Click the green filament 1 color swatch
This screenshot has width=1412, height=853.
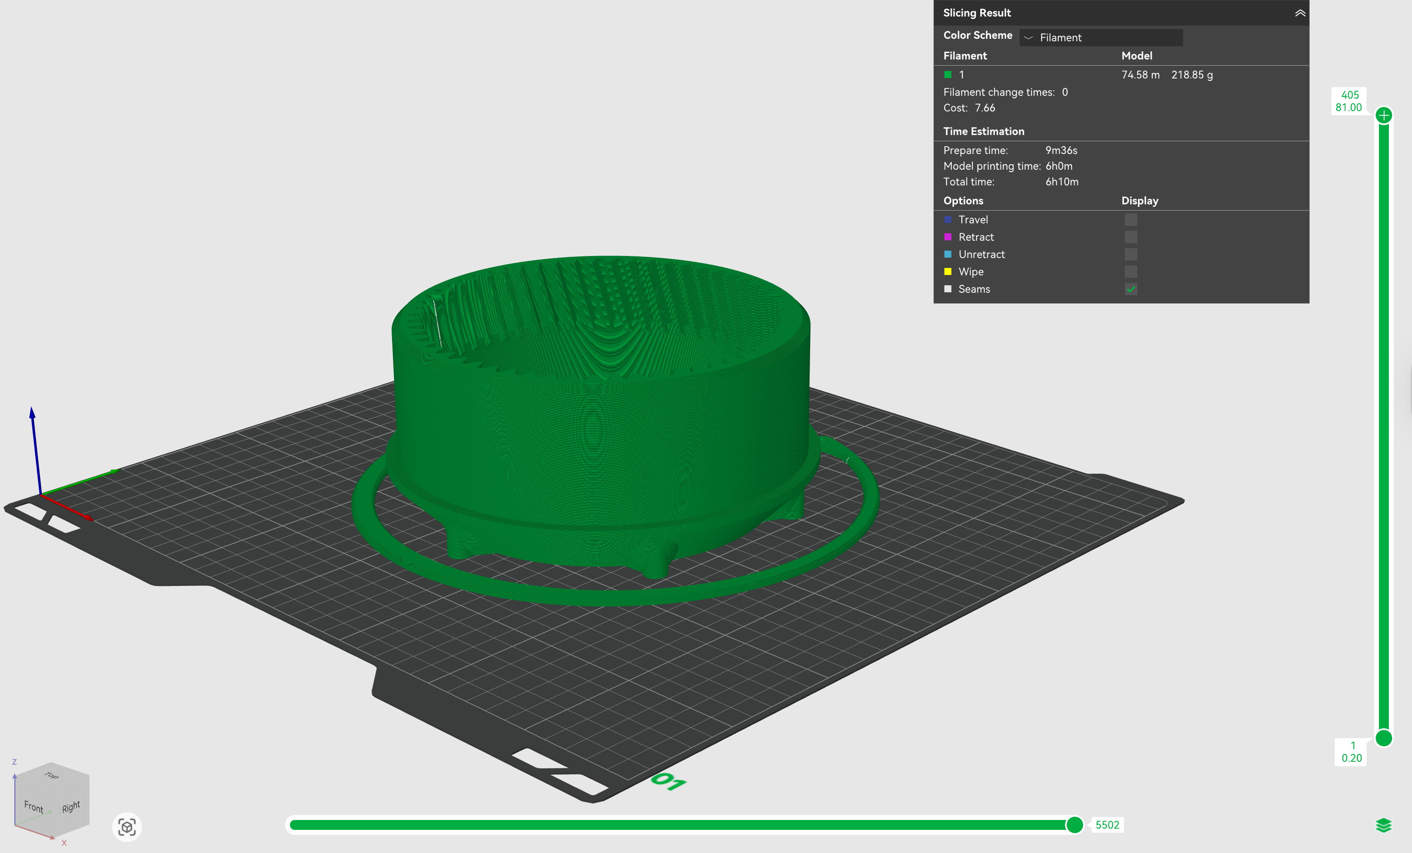click(948, 74)
